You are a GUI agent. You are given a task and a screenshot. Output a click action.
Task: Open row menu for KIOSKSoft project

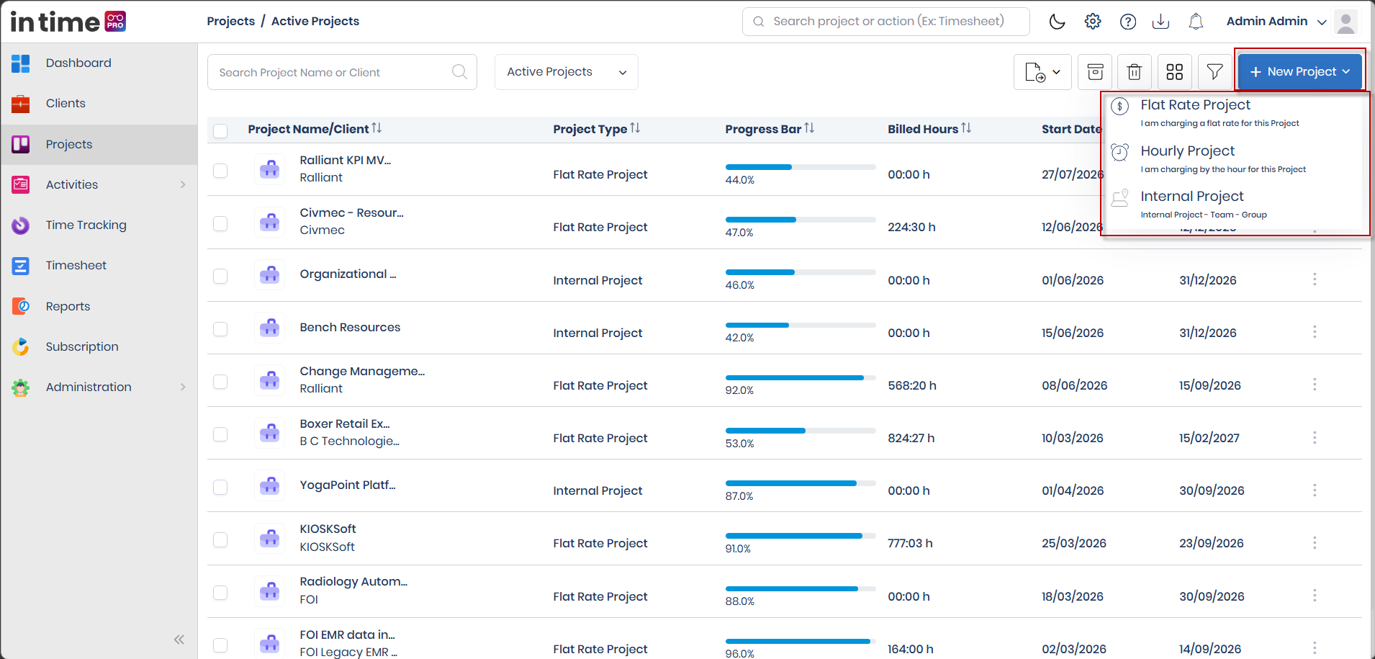click(1315, 543)
